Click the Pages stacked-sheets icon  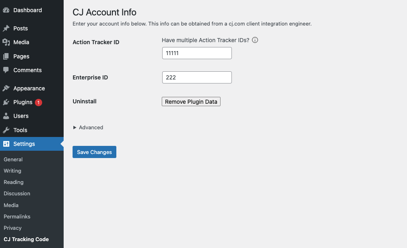click(6, 56)
